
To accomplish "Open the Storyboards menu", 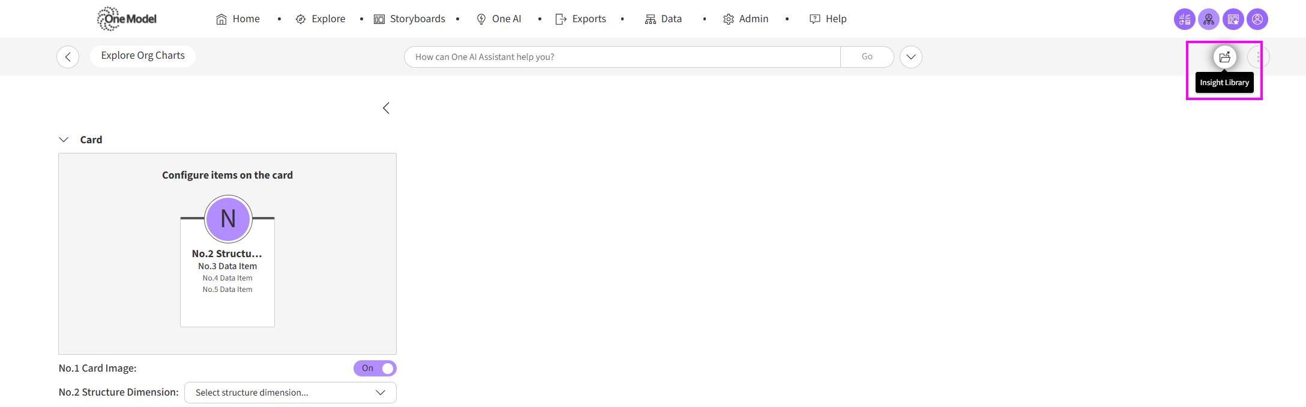I will pos(410,19).
